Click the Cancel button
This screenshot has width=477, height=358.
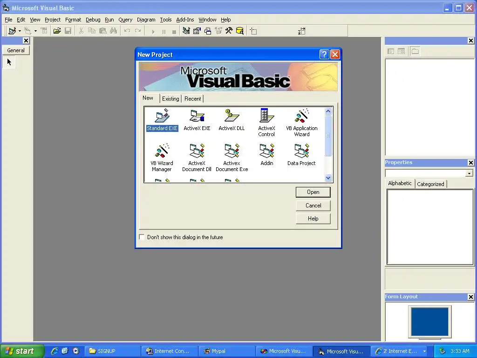[x=313, y=206]
